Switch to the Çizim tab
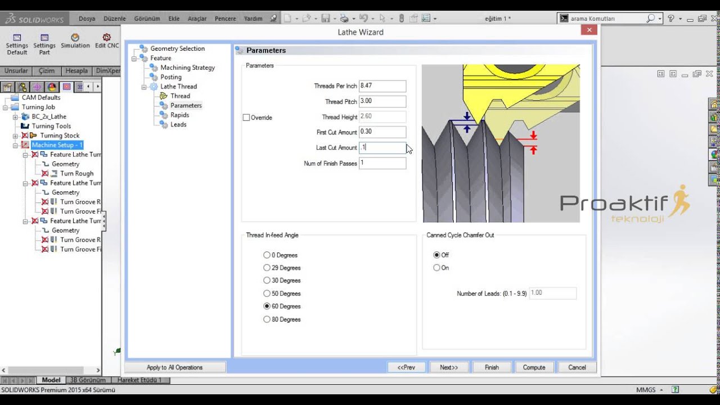 pos(46,71)
